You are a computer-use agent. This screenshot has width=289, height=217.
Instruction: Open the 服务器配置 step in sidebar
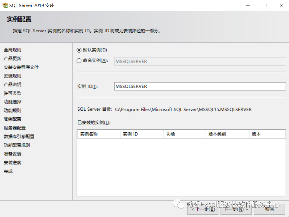pos(14,128)
